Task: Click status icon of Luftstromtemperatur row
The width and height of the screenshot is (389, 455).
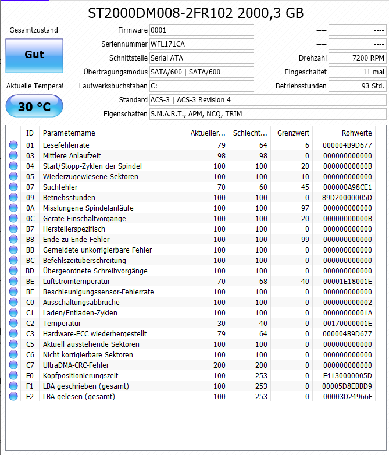Action: tap(13, 280)
